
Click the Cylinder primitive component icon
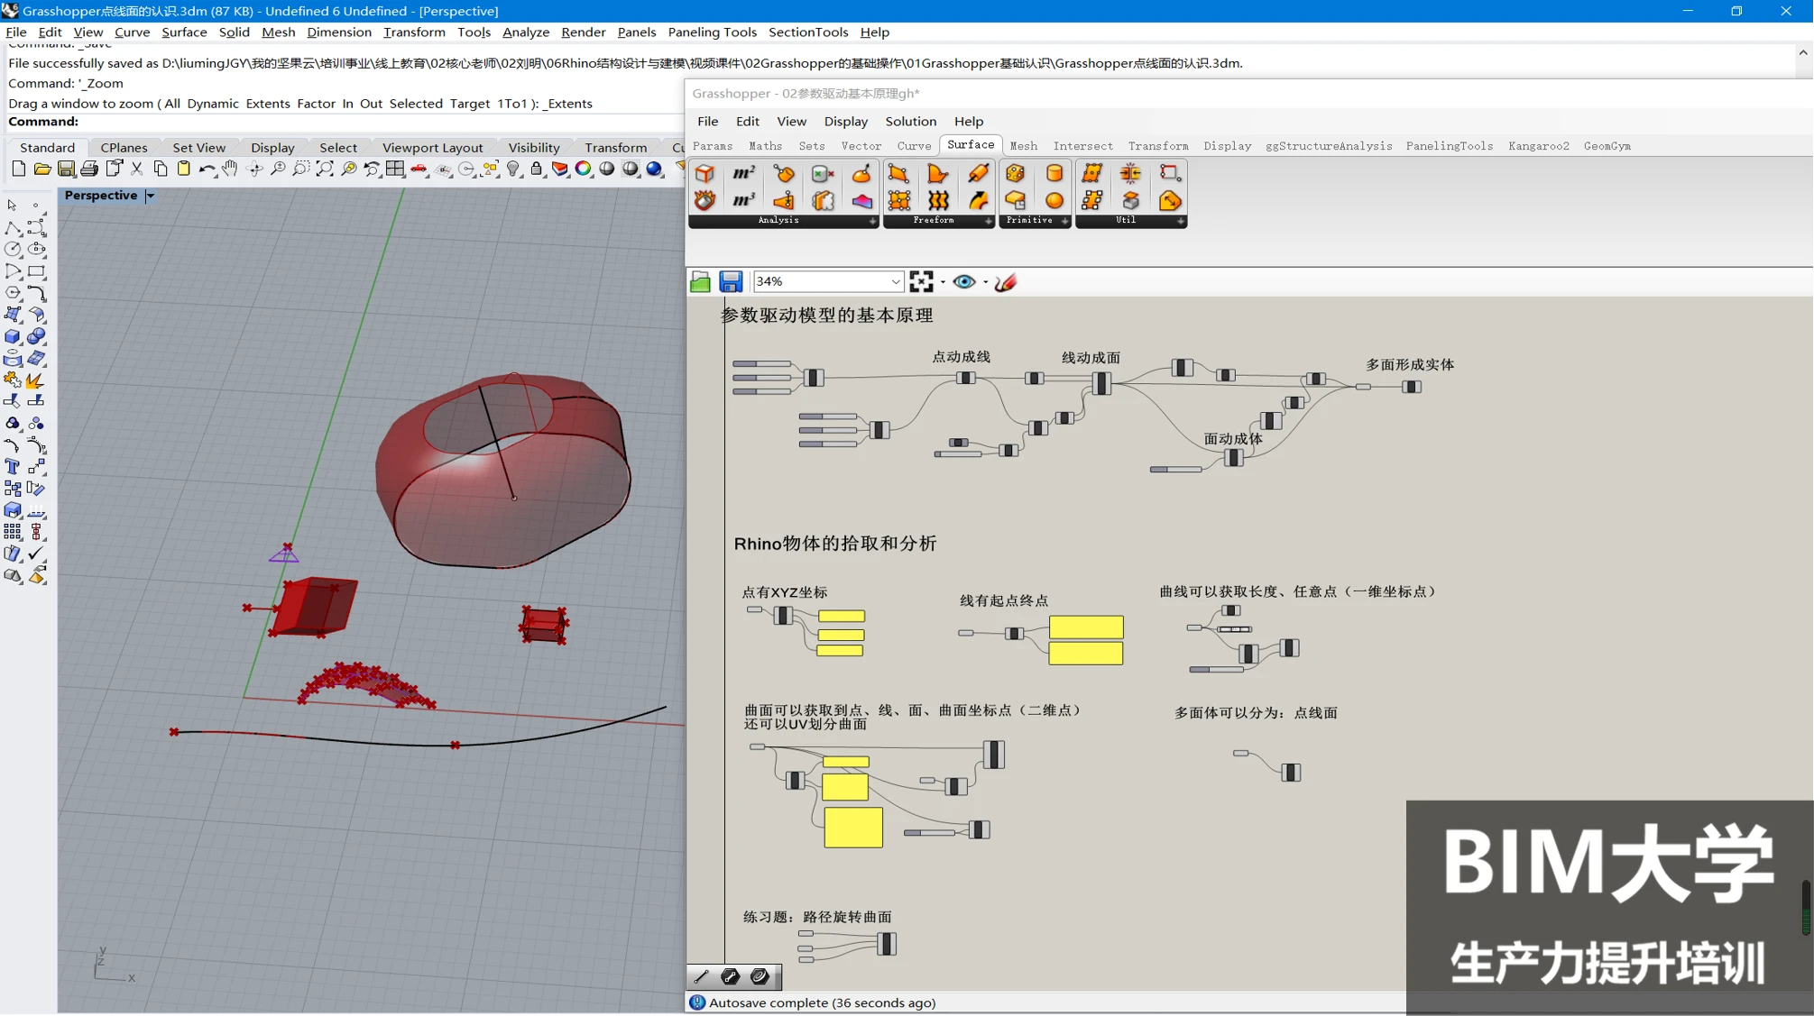tap(1054, 173)
